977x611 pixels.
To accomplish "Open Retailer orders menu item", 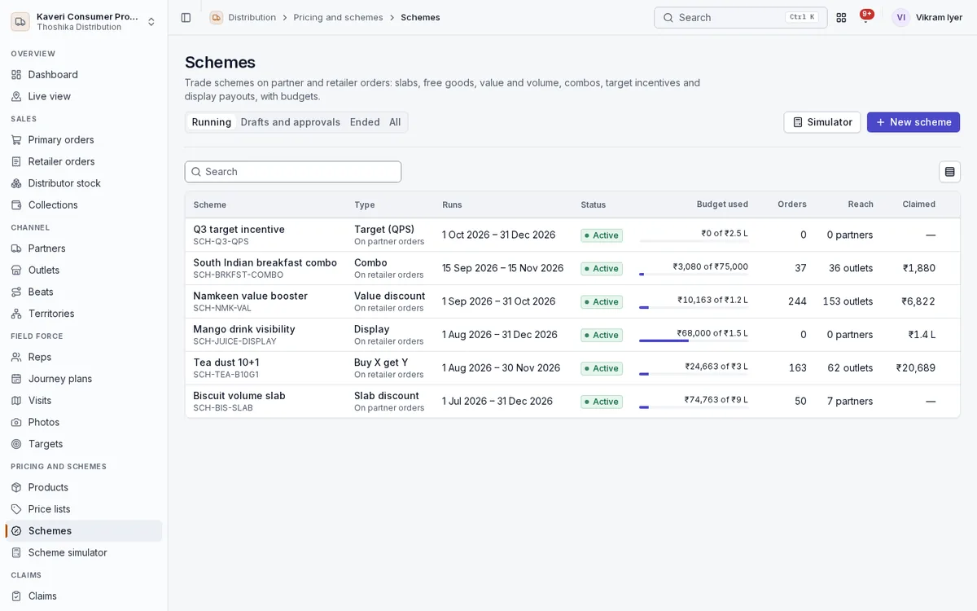I will [x=84, y=161].
